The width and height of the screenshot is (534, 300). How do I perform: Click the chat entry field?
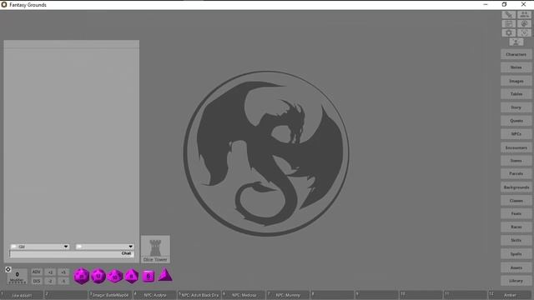[72, 253]
